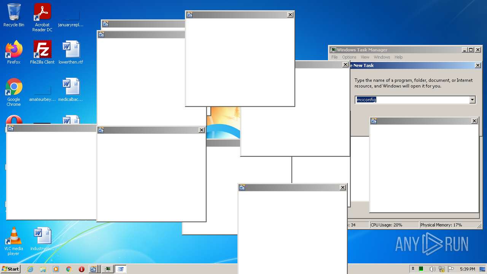Open the industryco... document on desktop
This screenshot has width=487, height=274.
tap(42, 239)
